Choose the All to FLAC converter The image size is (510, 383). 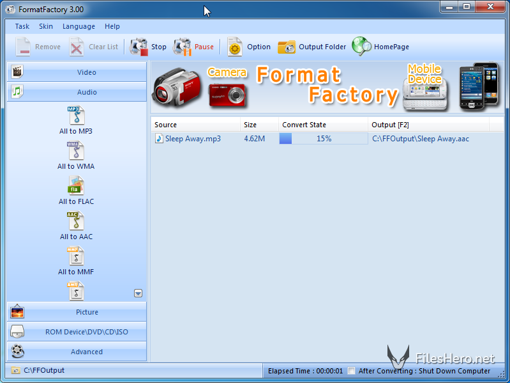[76, 191]
